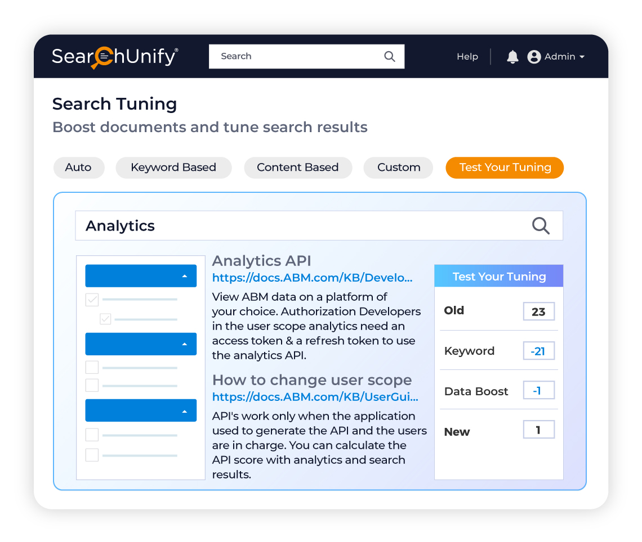Open the Help link

pos(467,57)
